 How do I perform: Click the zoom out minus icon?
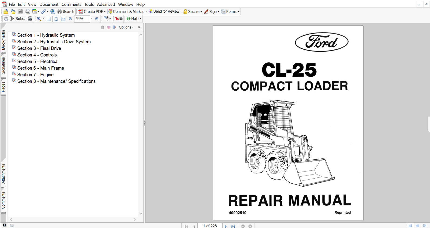70,19
